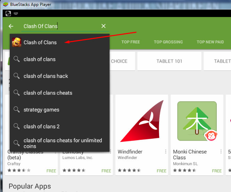Screen dimensions: 231x192
Task: Choose 'clash of clans cheats for unlimited coins'
Action: click(x=60, y=143)
